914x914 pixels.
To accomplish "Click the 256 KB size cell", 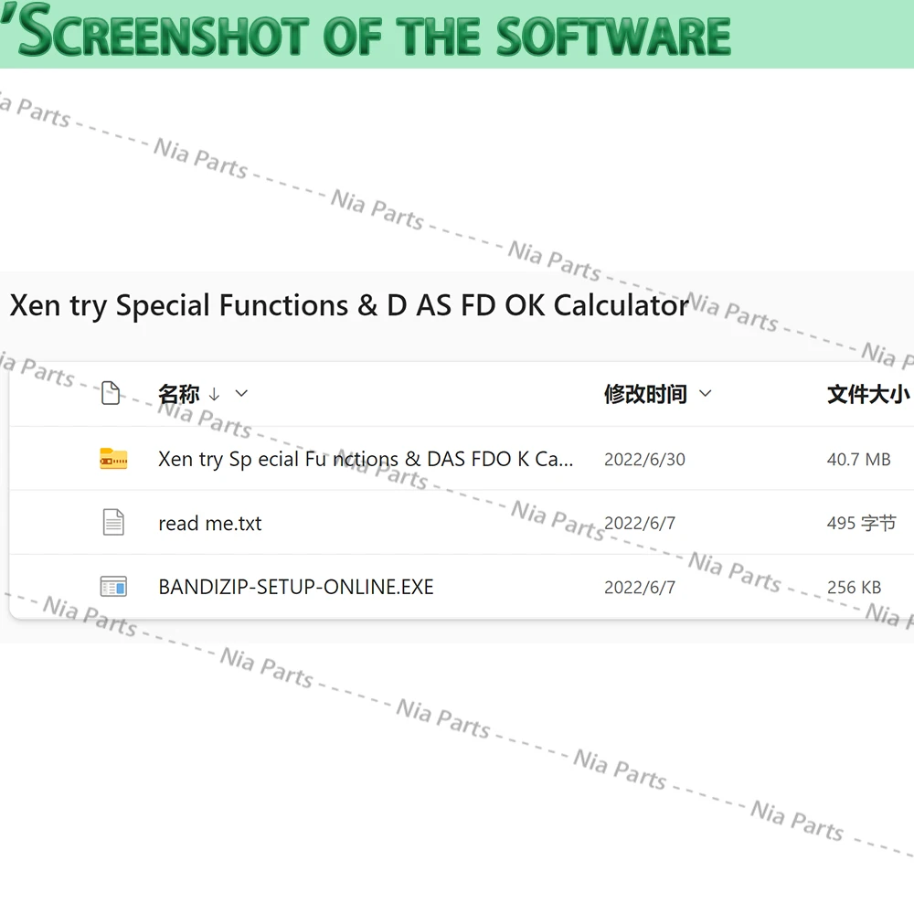I will 854,587.
